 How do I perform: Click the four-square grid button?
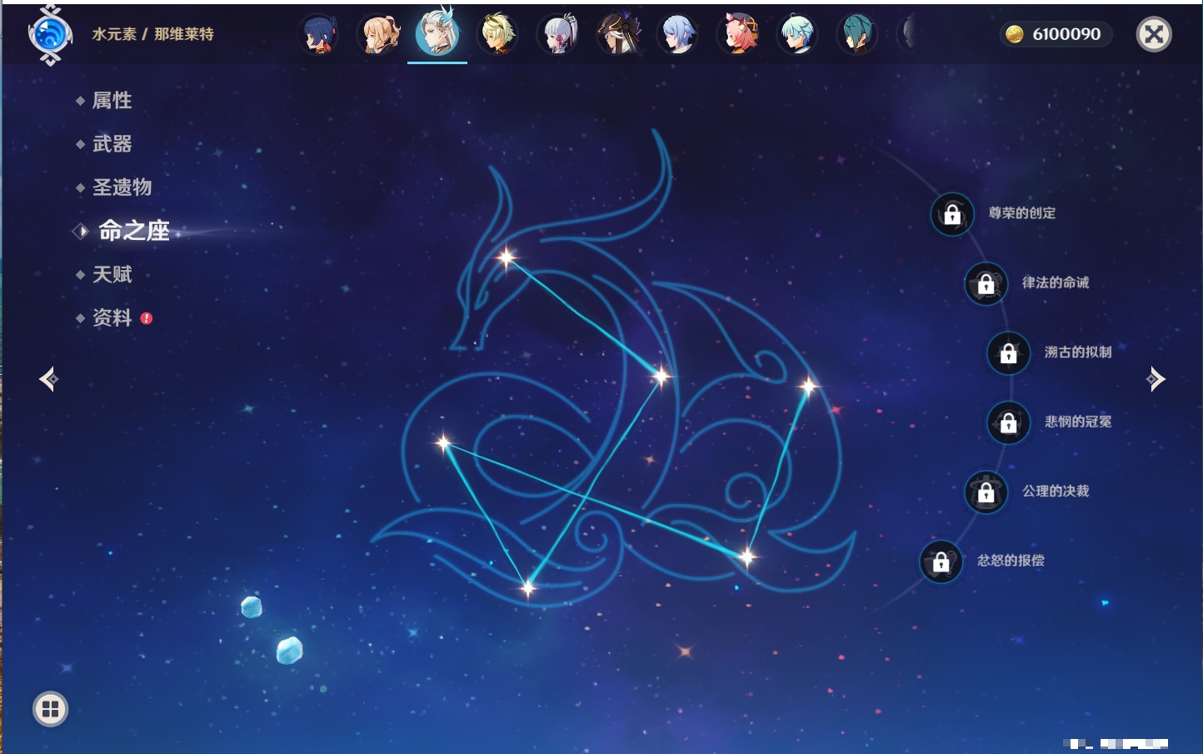(50, 709)
